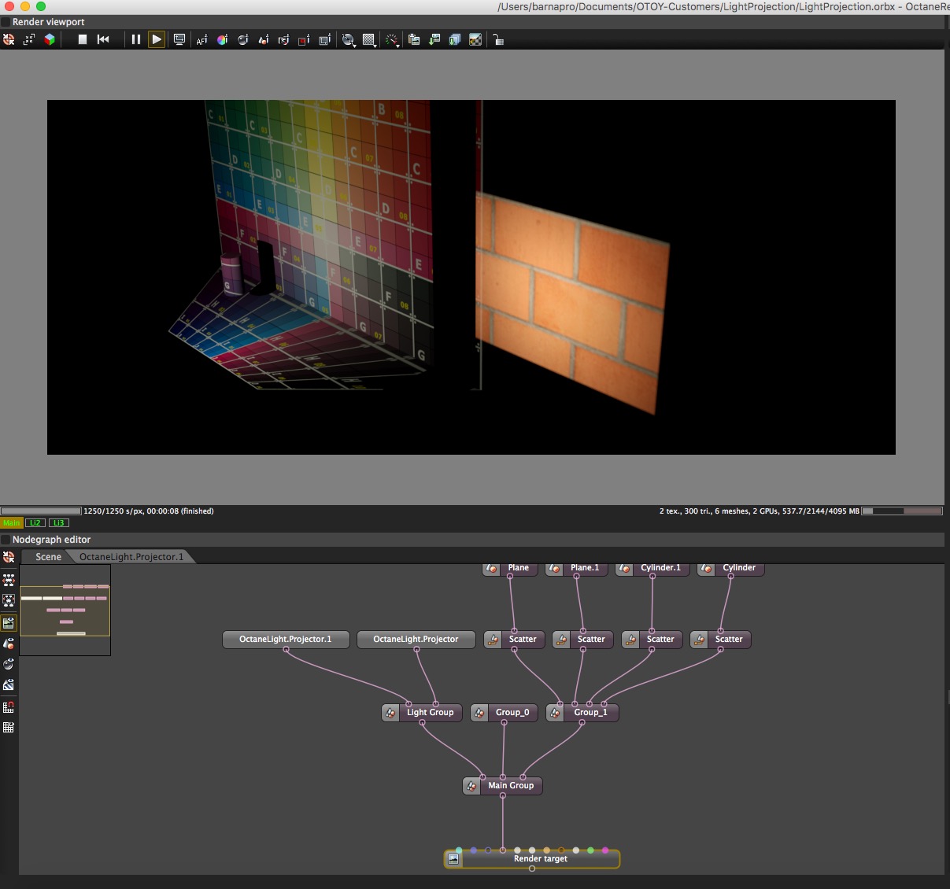Click the Render target output pin
The height and width of the screenshot is (889, 950).
532,869
